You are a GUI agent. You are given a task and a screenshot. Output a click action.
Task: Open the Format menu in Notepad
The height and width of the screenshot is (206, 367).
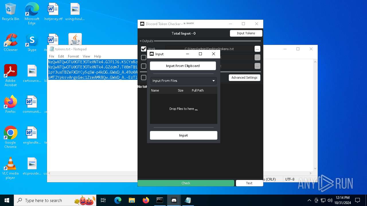(x=73, y=56)
